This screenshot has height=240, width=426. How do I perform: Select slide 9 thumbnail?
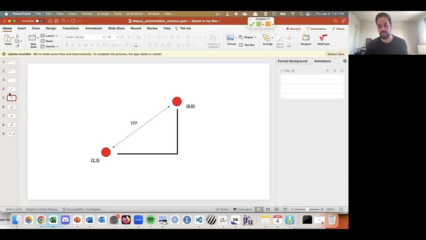(x=11, y=134)
